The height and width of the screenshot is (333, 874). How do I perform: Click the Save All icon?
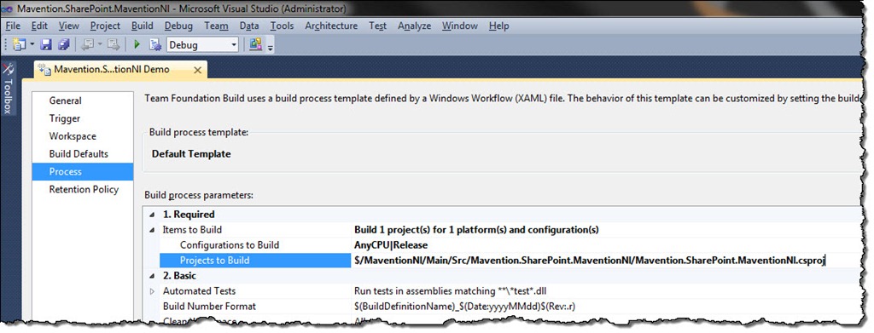63,44
